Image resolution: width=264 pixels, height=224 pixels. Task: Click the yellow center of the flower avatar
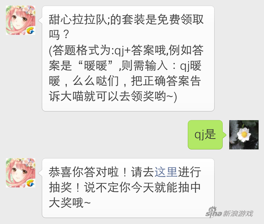(x=244, y=134)
